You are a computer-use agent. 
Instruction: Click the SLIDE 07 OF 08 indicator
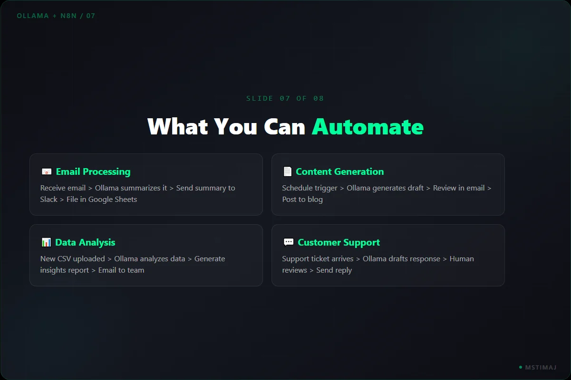tap(285, 98)
